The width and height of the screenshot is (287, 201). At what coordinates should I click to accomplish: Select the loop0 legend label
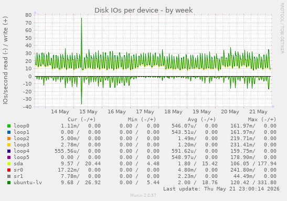tap(22, 126)
